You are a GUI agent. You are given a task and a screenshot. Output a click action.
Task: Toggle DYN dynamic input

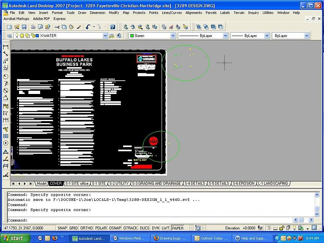(x=156, y=228)
